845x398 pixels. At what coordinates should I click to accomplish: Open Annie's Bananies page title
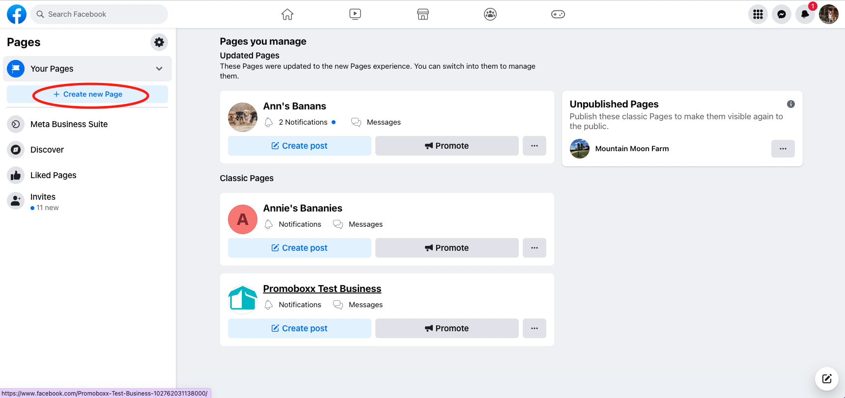(x=303, y=208)
